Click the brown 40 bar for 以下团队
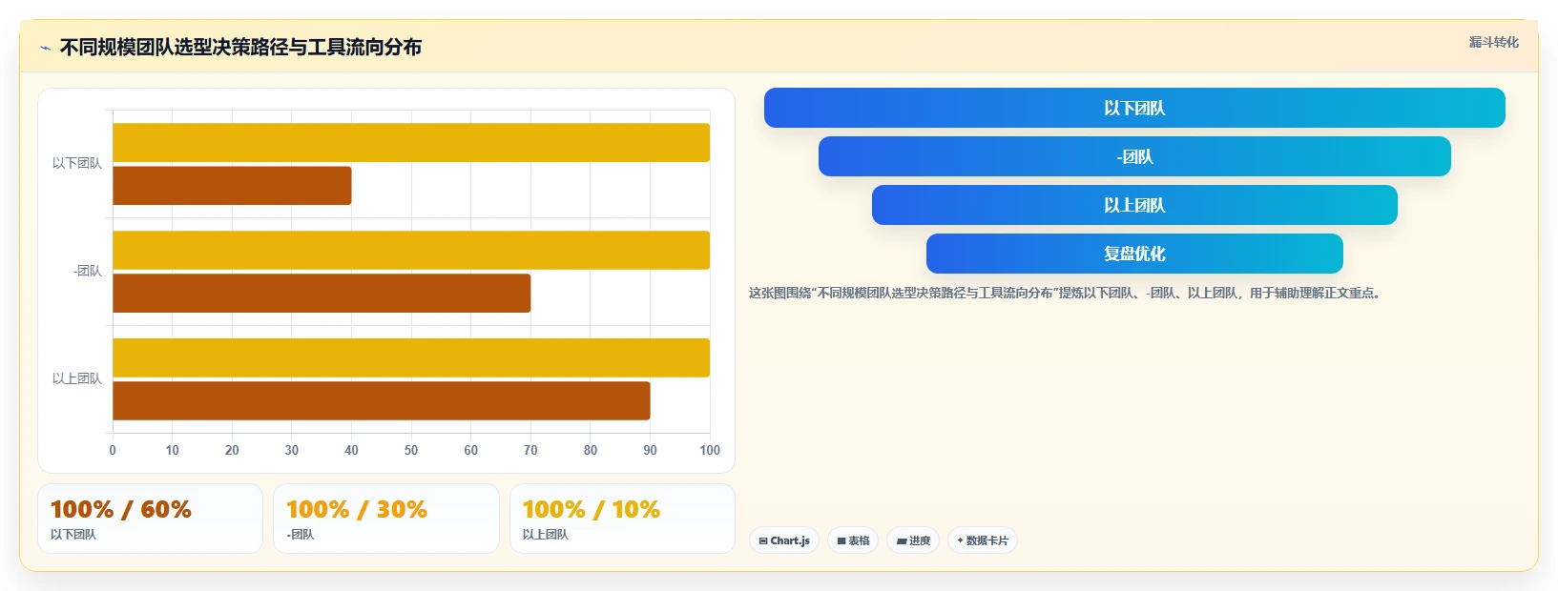This screenshot has width=1558, height=591. click(x=232, y=186)
